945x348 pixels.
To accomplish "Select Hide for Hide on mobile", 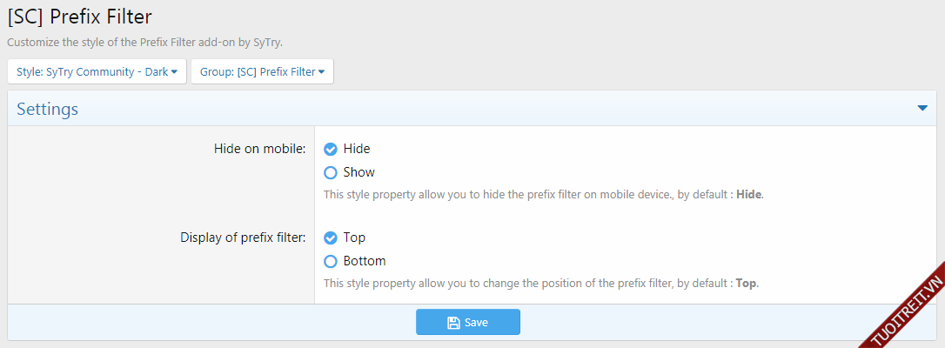I will pos(331,149).
